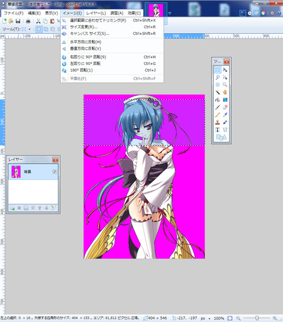Click the New file toolbar icon
The image size is (283, 322).
coord(4,21)
